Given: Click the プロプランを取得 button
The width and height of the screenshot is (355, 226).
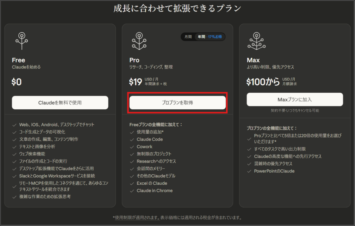Looking at the screenshot, I should pos(177,103).
